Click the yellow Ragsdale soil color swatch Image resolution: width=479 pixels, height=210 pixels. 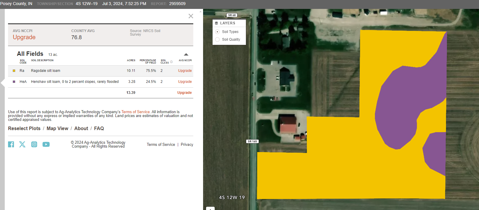pyautogui.click(x=14, y=71)
